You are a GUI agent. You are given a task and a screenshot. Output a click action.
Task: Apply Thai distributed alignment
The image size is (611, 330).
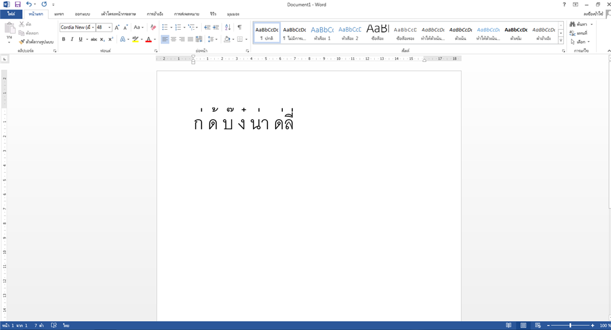[199, 39]
